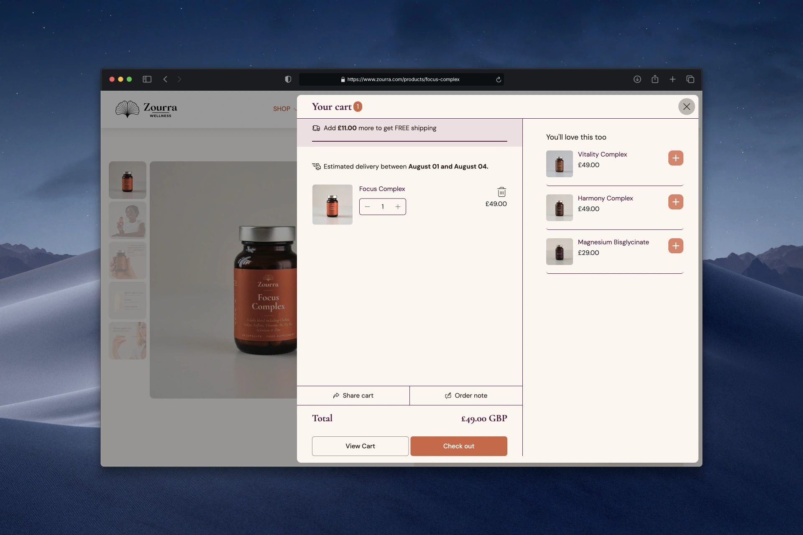Viewport: 803px width, 535px height.
Task: Click the 'You'll love this too' heading
Action: [576, 137]
